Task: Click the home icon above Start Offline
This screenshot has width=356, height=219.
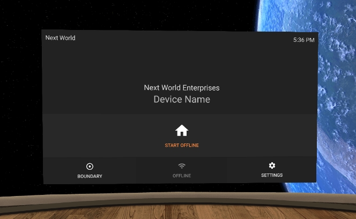Action: tap(182, 130)
